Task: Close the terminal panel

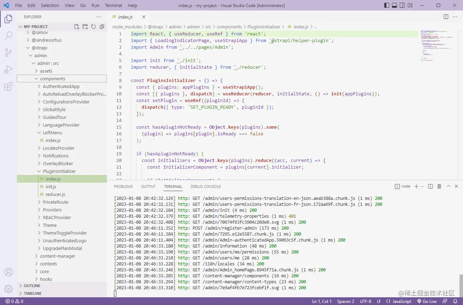Action: [x=456, y=187]
